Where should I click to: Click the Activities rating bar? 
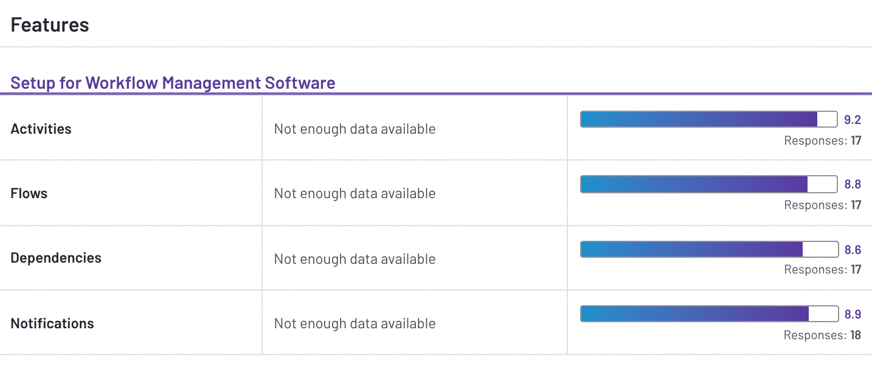[x=709, y=119]
